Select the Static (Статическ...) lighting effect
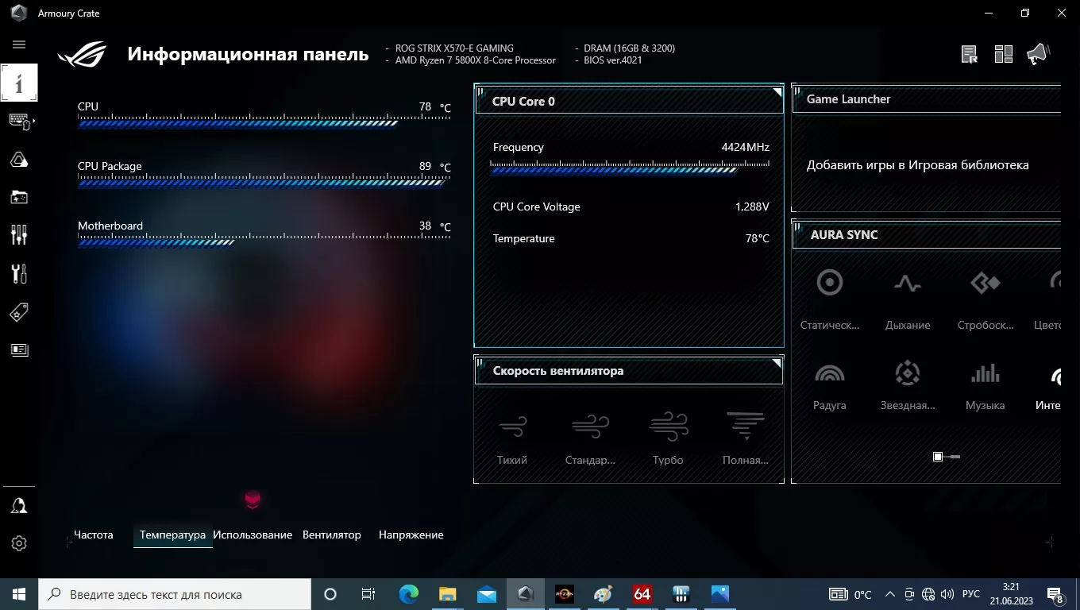Screen dimensions: 1080x610 click(x=830, y=300)
